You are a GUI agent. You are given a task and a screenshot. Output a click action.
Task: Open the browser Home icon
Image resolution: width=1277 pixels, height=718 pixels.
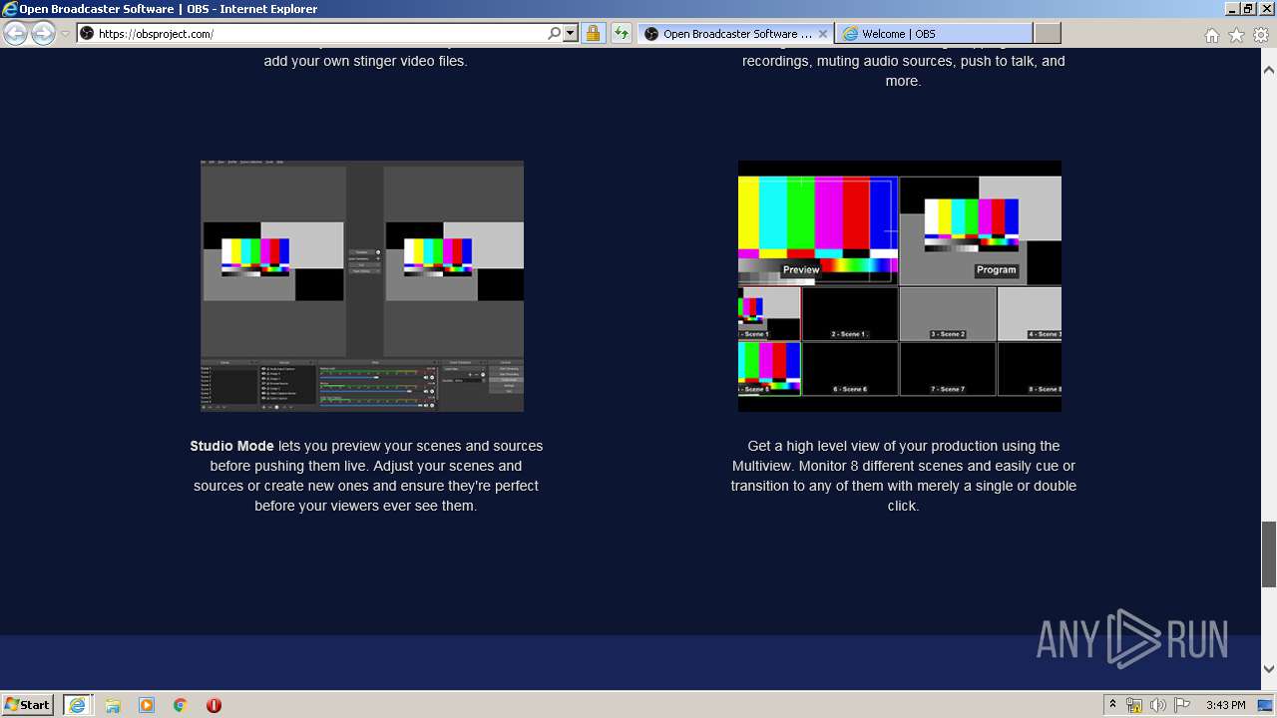1211,35
